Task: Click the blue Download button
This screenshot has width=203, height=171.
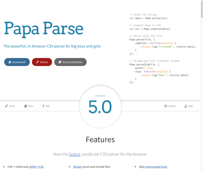Action: click(x=17, y=62)
